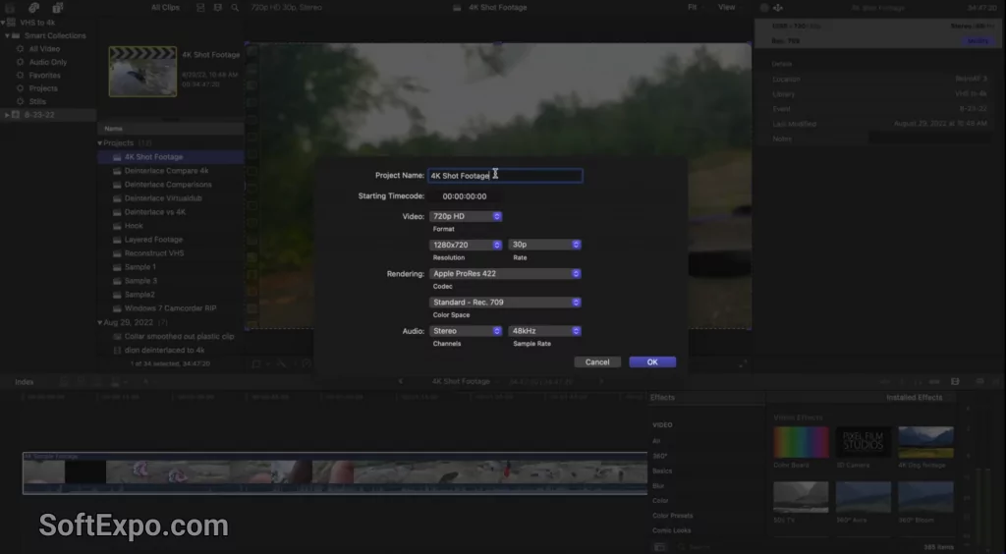This screenshot has height=554, width=1006.
Task: Click the timeline history forward arrow
Action: click(602, 381)
